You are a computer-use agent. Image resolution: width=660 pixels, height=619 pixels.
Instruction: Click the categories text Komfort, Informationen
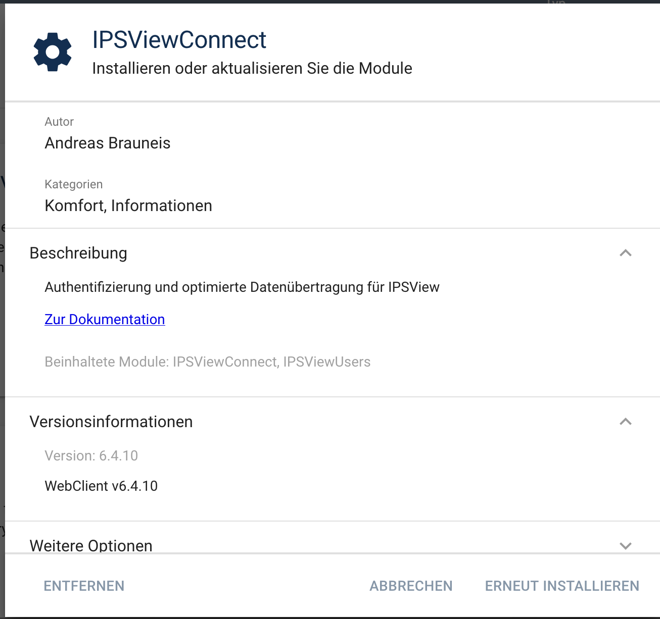128,206
